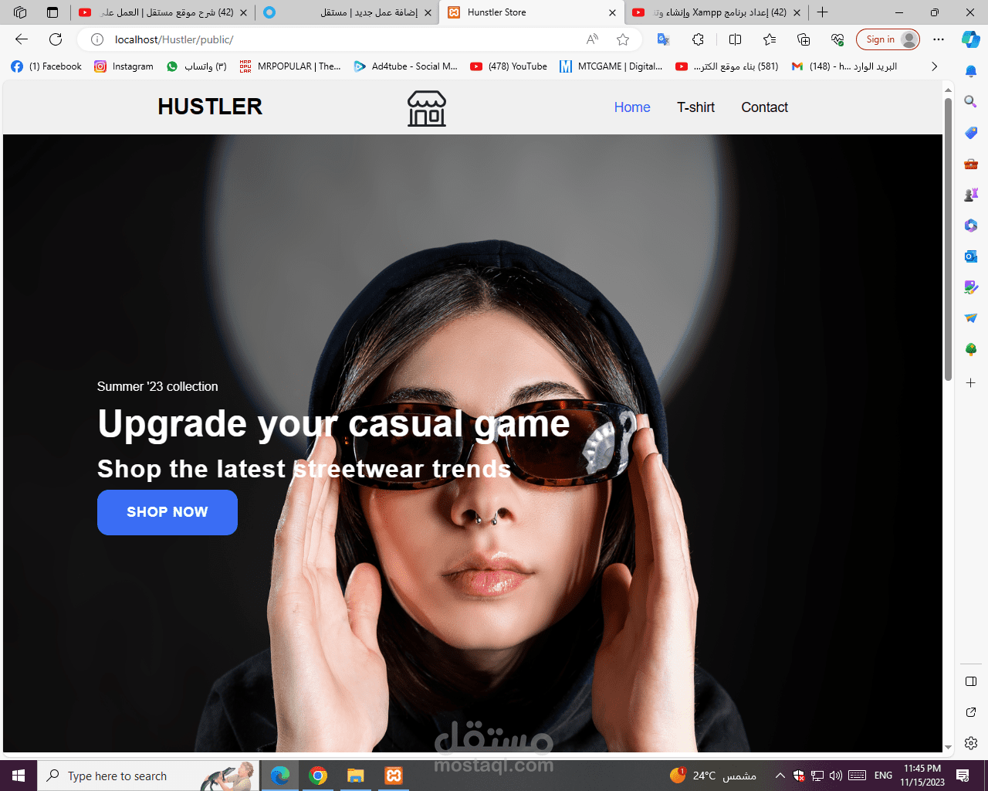Viewport: 988px width, 791px height.
Task: Open the Extensions puzzle icon
Action: [698, 39]
